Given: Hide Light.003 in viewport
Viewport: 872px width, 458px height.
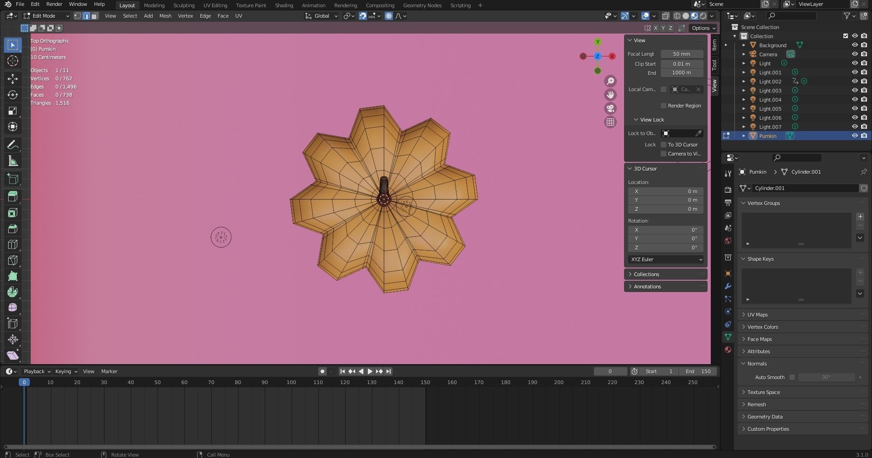Looking at the screenshot, I should pyautogui.click(x=855, y=90).
